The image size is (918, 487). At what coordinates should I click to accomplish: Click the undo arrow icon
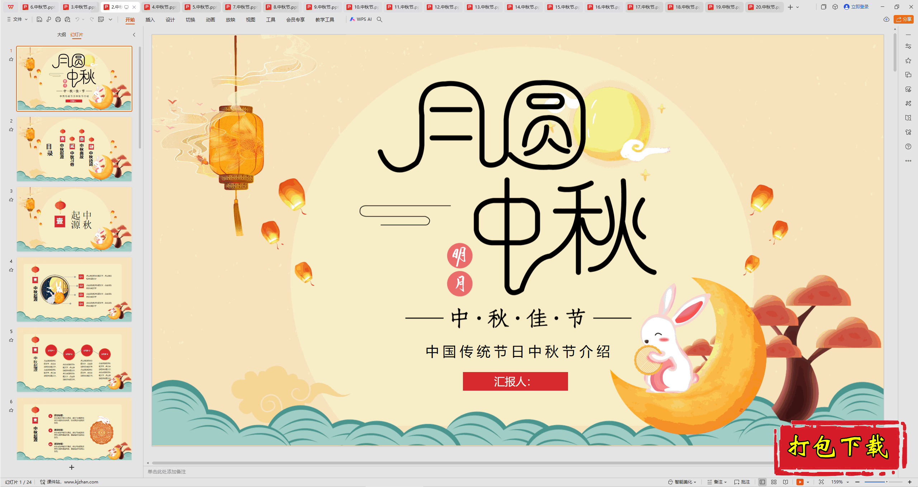(x=77, y=20)
